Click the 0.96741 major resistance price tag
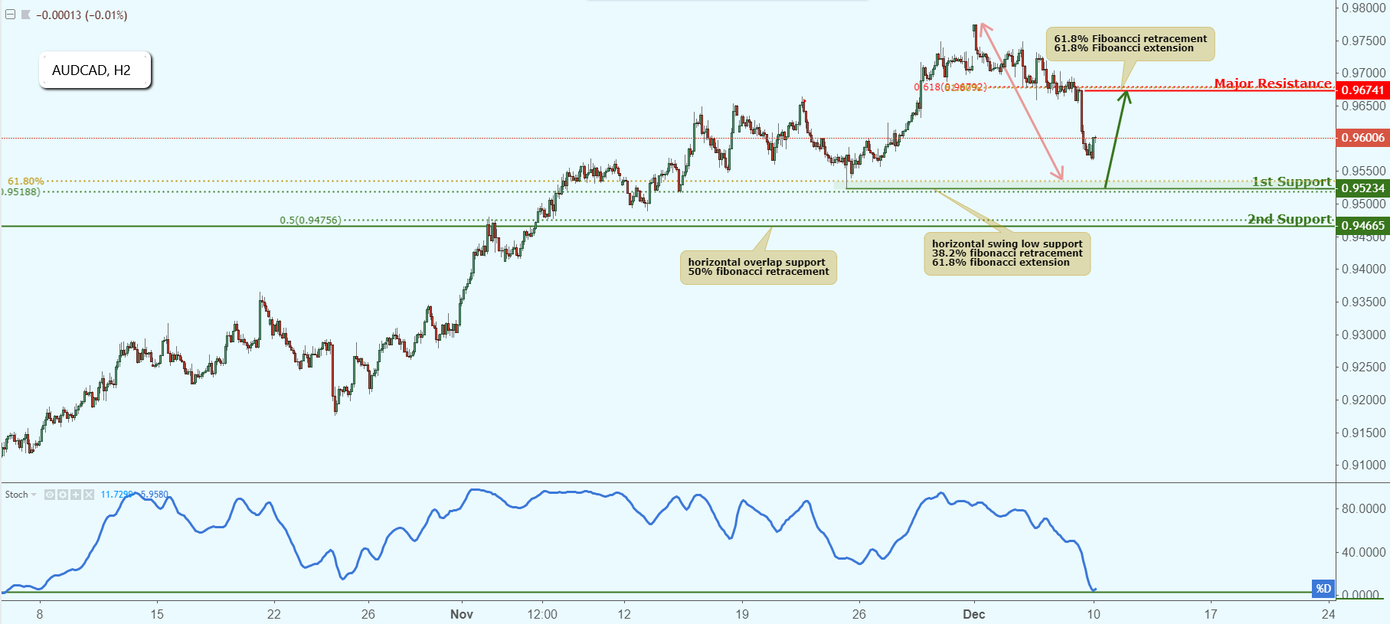Screen dimensions: 1390x624 tap(1362, 90)
